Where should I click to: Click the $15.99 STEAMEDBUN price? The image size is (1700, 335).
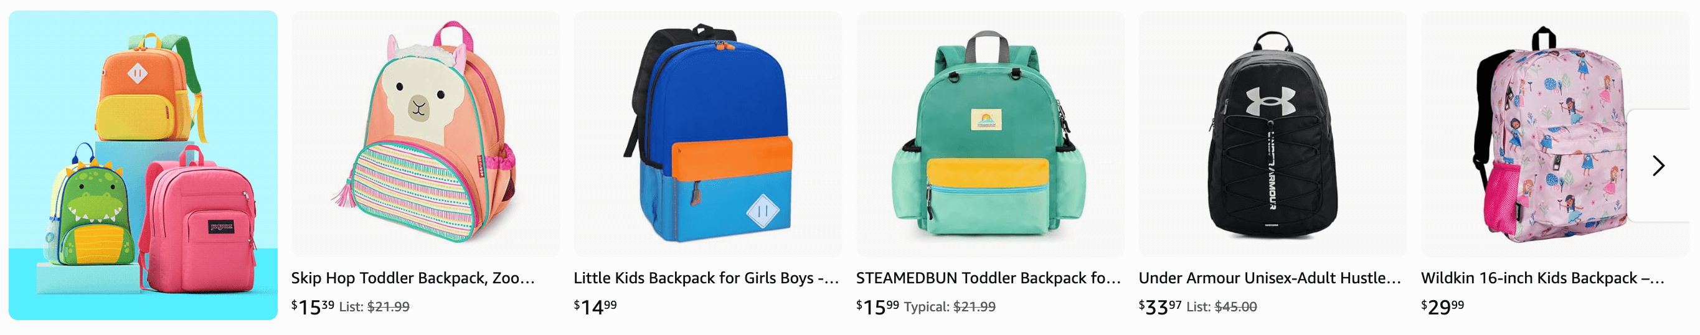(878, 306)
